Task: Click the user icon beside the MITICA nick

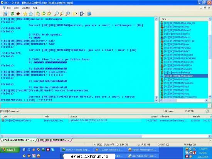Action: [162, 65]
